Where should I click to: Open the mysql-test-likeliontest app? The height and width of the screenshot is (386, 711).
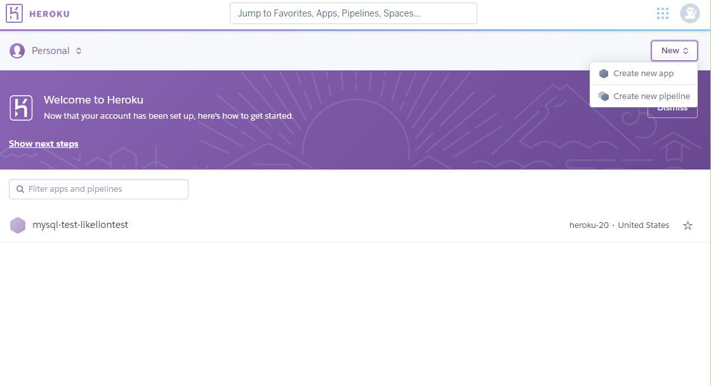(x=80, y=225)
